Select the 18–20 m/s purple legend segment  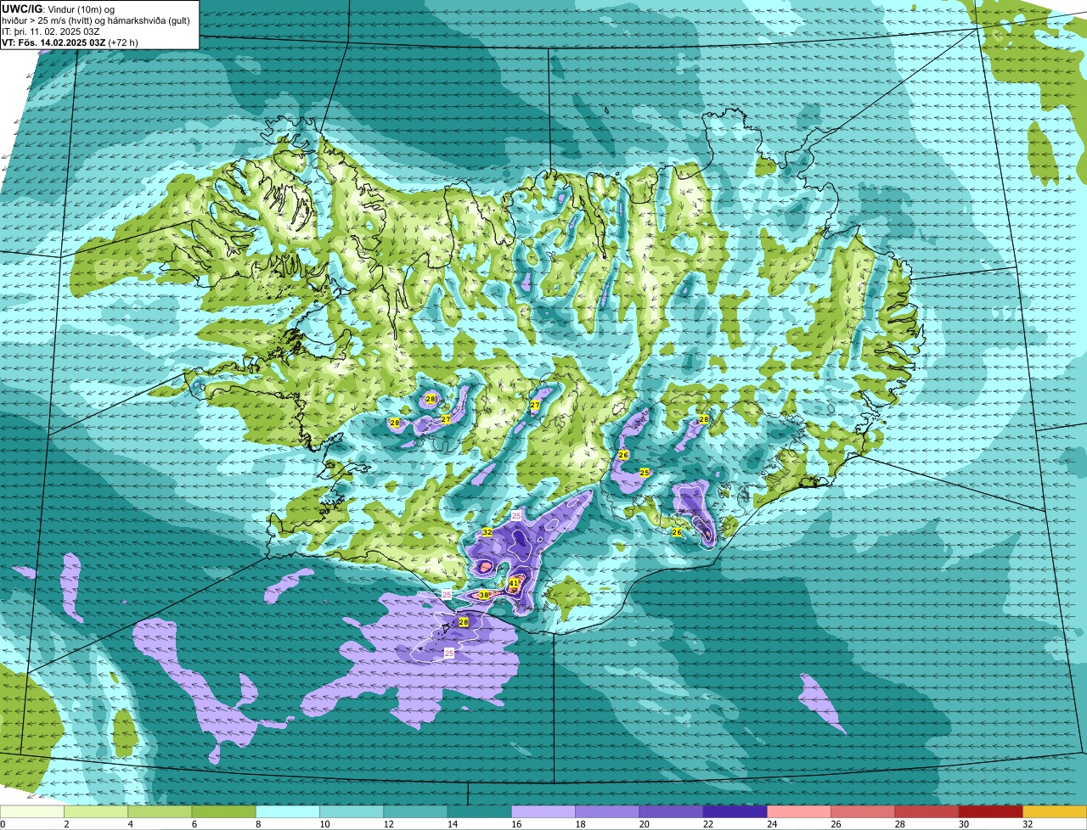click(607, 812)
